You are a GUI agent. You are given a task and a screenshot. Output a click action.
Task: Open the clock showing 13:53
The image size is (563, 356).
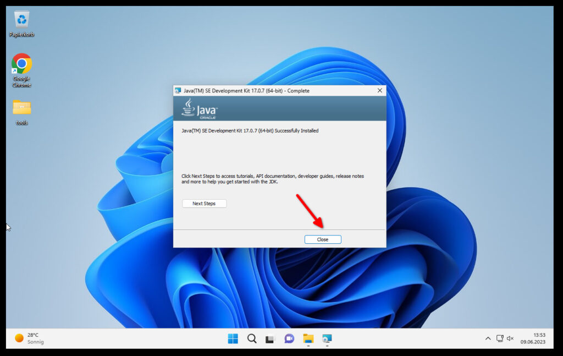tap(533, 338)
